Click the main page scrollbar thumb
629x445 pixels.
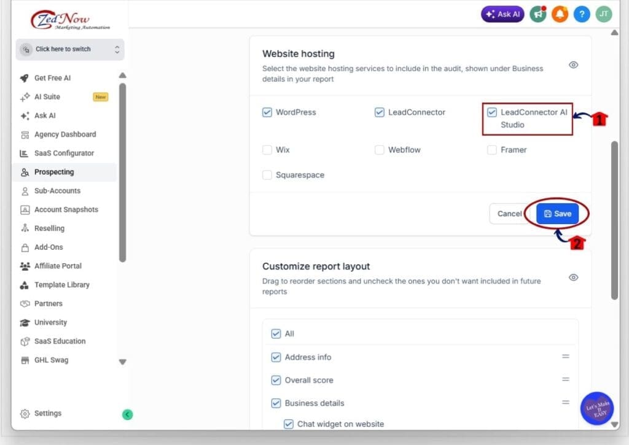click(x=614, y=220)
